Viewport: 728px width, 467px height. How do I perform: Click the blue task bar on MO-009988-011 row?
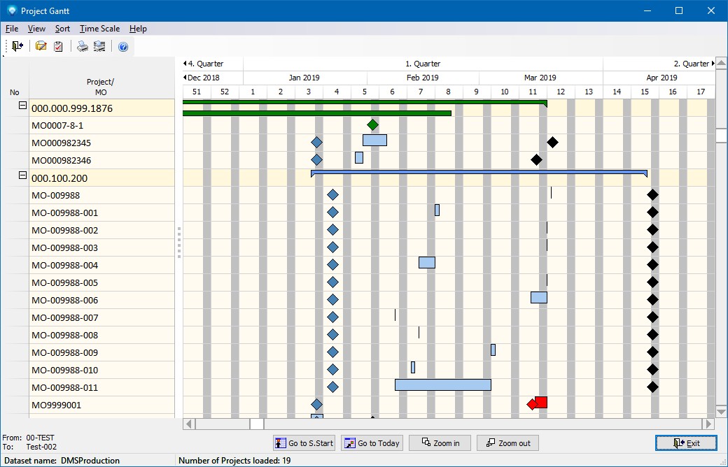pyautogui.click(x=442, y=385)
